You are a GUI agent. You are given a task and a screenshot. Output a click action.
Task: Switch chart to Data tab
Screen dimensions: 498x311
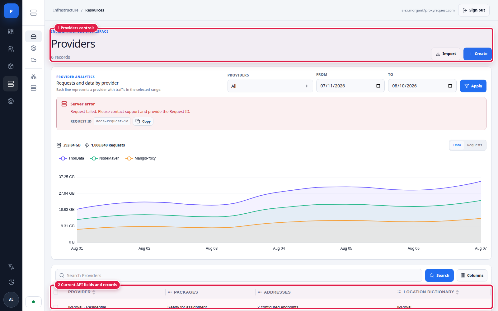457,145
